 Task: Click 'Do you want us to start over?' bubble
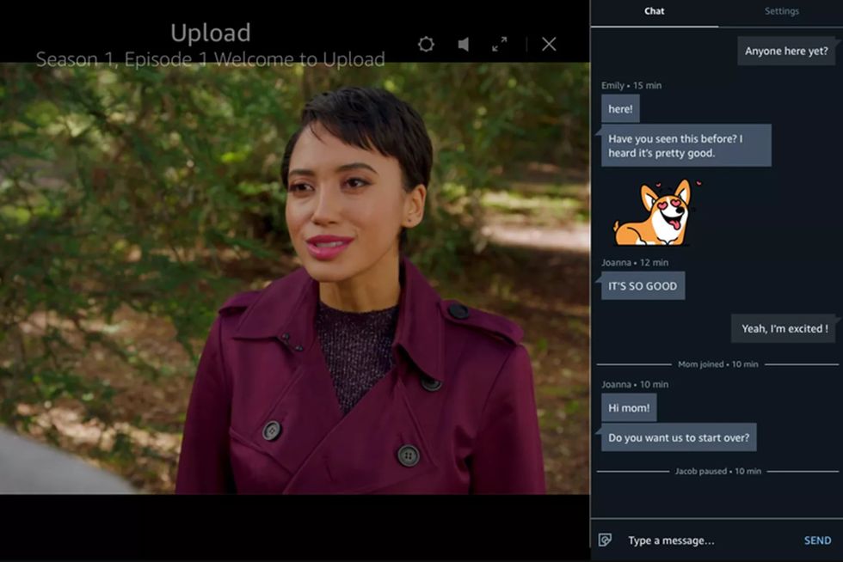click(x=679, y=437)
